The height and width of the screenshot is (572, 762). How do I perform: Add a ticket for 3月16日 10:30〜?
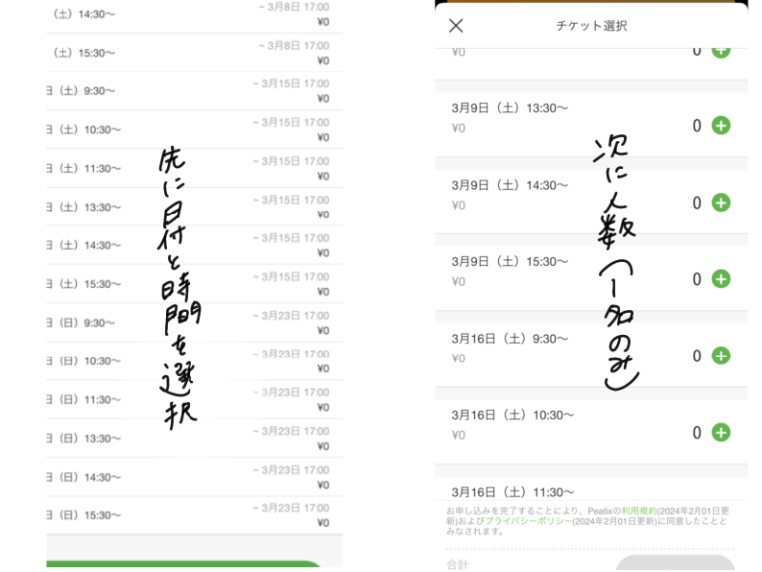pyautogui.click(x=721, y=432)
